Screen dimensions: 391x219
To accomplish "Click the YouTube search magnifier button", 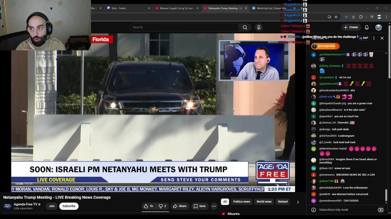I will coord(245,27).
